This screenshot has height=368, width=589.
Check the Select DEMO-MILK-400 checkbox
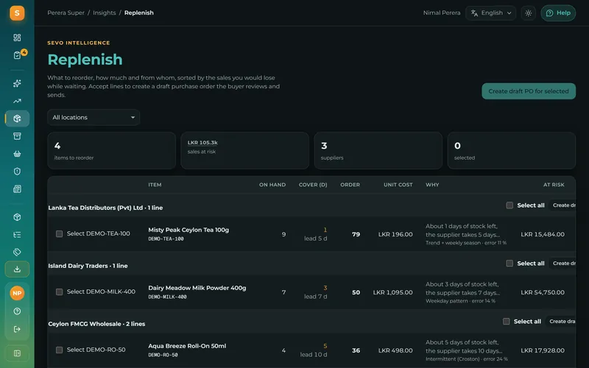click(60, 291)
